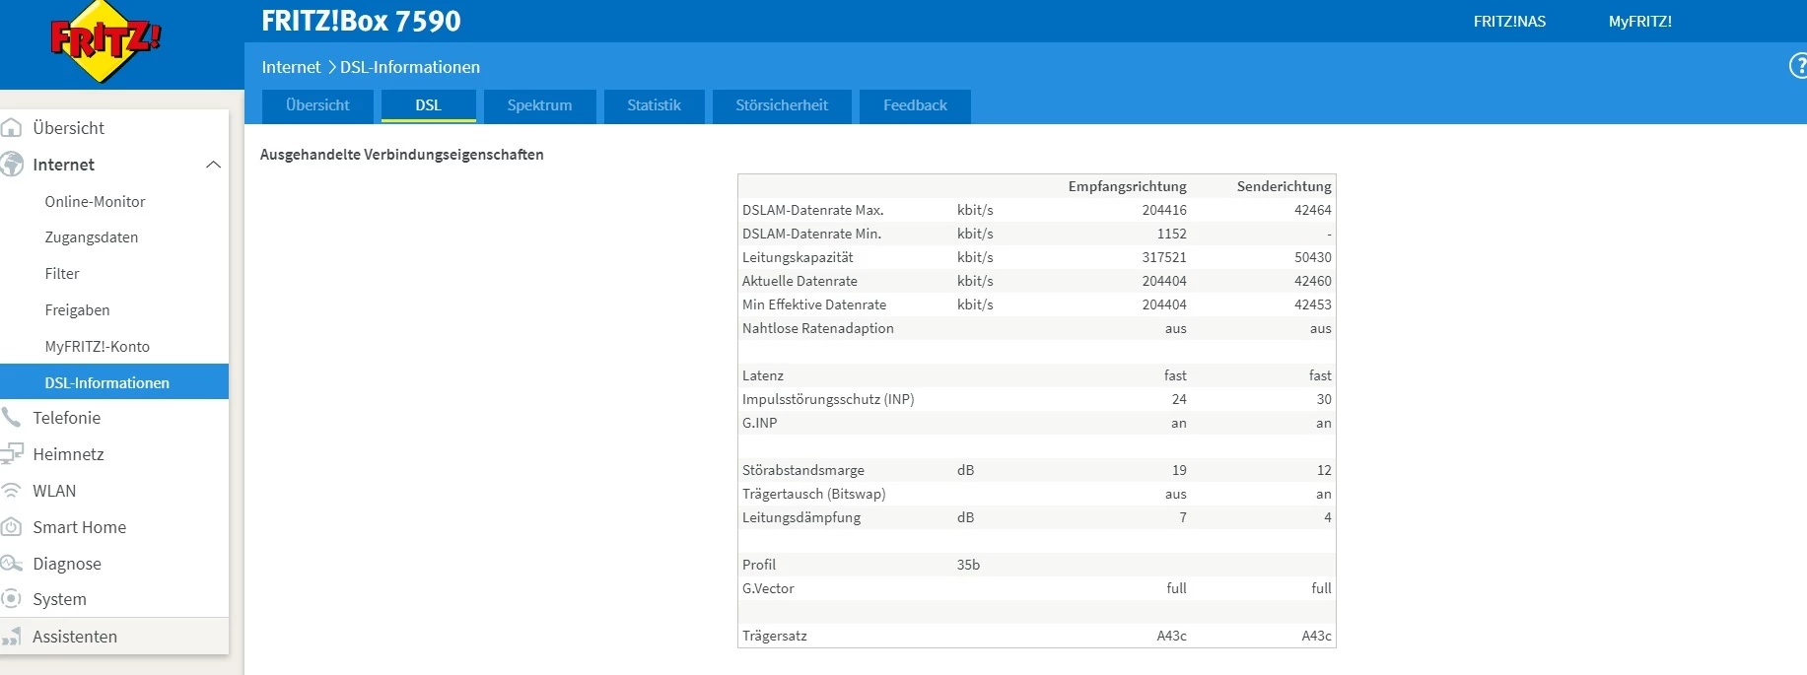Go to the FRITZ!NAS link

[x=1509, y=21]
